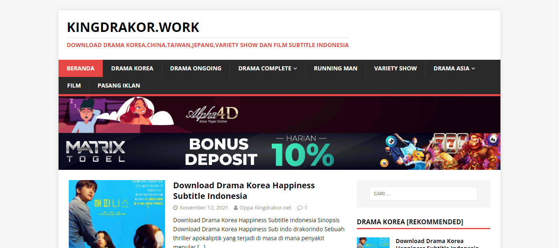Open the Download Drama Korea Happiness article title
559x248 pixels.
pyautogui.click(x=244, y=190)
